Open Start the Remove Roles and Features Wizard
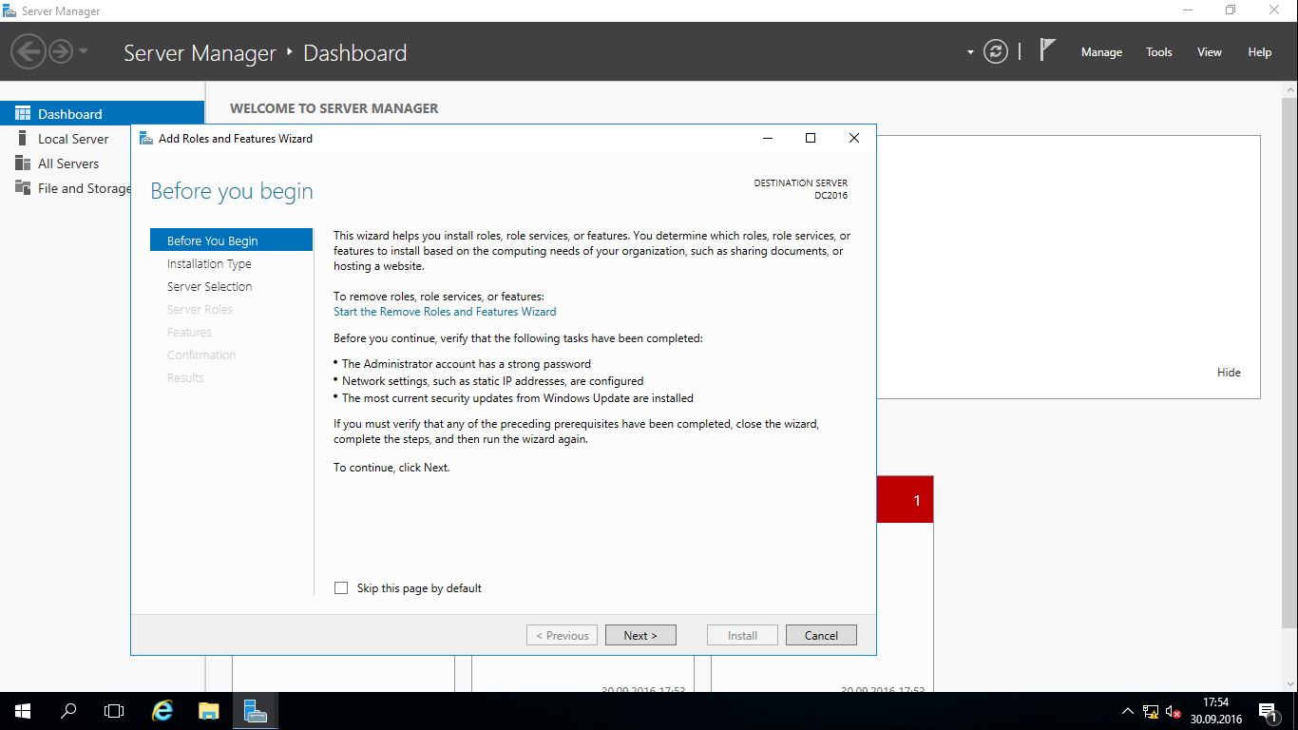Screen dimensions: 1298x730 coord(445,311)
